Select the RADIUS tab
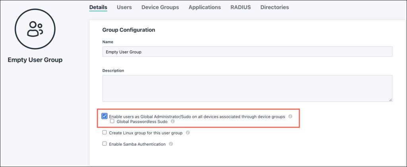407x167 pixels. pyautogui.click(x=240, y=7)
